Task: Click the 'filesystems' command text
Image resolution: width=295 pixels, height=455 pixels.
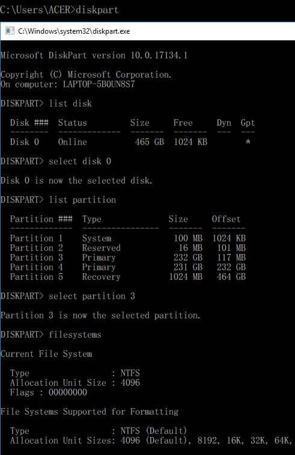Action: pyautogui.click(x=75, y=335)
